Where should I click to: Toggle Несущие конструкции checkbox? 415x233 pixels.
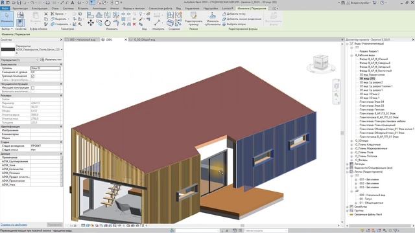pos(33,88)
